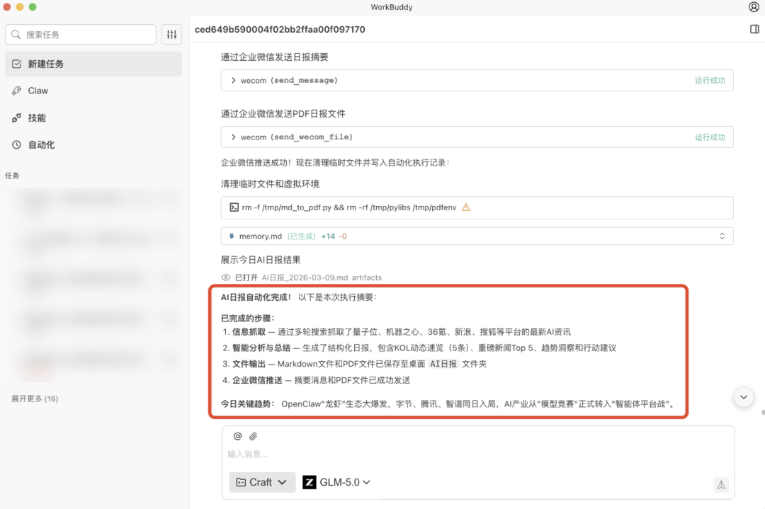Click the 运行成功 status link
The image size is (765, 509).
point(710,80)
